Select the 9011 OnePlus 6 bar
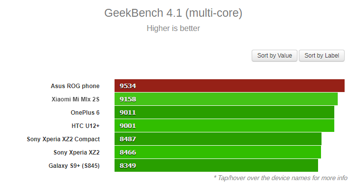This screenshot has height=188, width=351. click(x=224, y=112)
